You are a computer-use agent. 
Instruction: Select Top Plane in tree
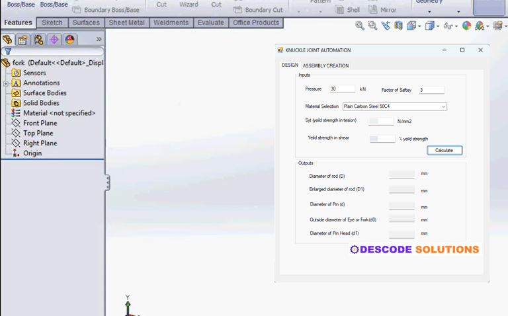pyautogui.click(x=38, y=133)
